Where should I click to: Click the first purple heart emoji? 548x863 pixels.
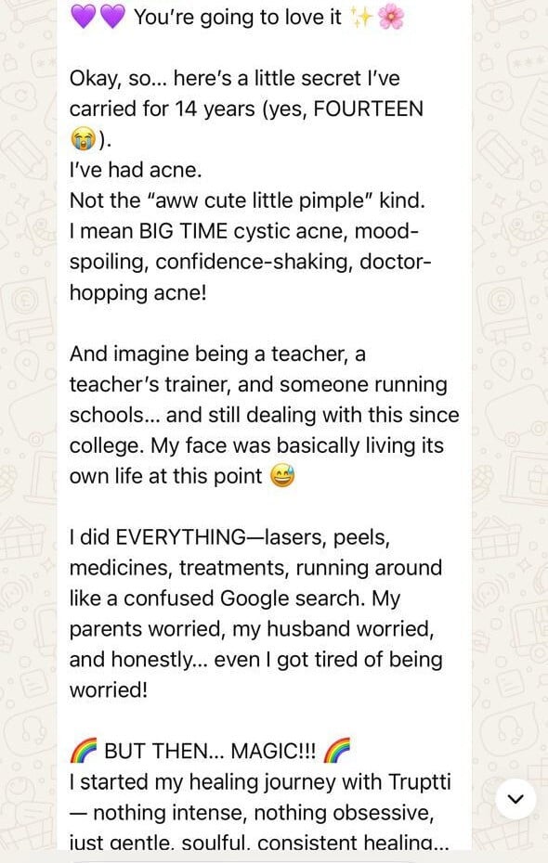[84, 17]
